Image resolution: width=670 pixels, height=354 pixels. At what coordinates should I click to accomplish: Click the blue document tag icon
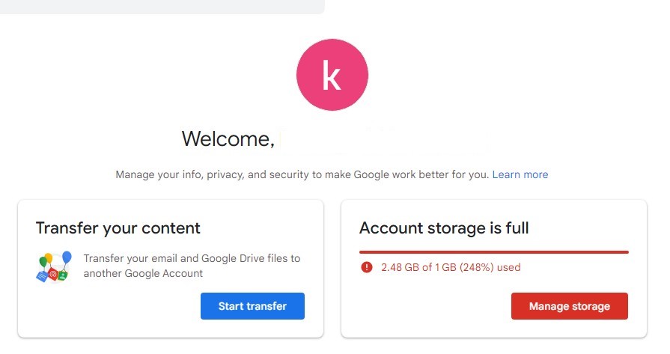41,275
